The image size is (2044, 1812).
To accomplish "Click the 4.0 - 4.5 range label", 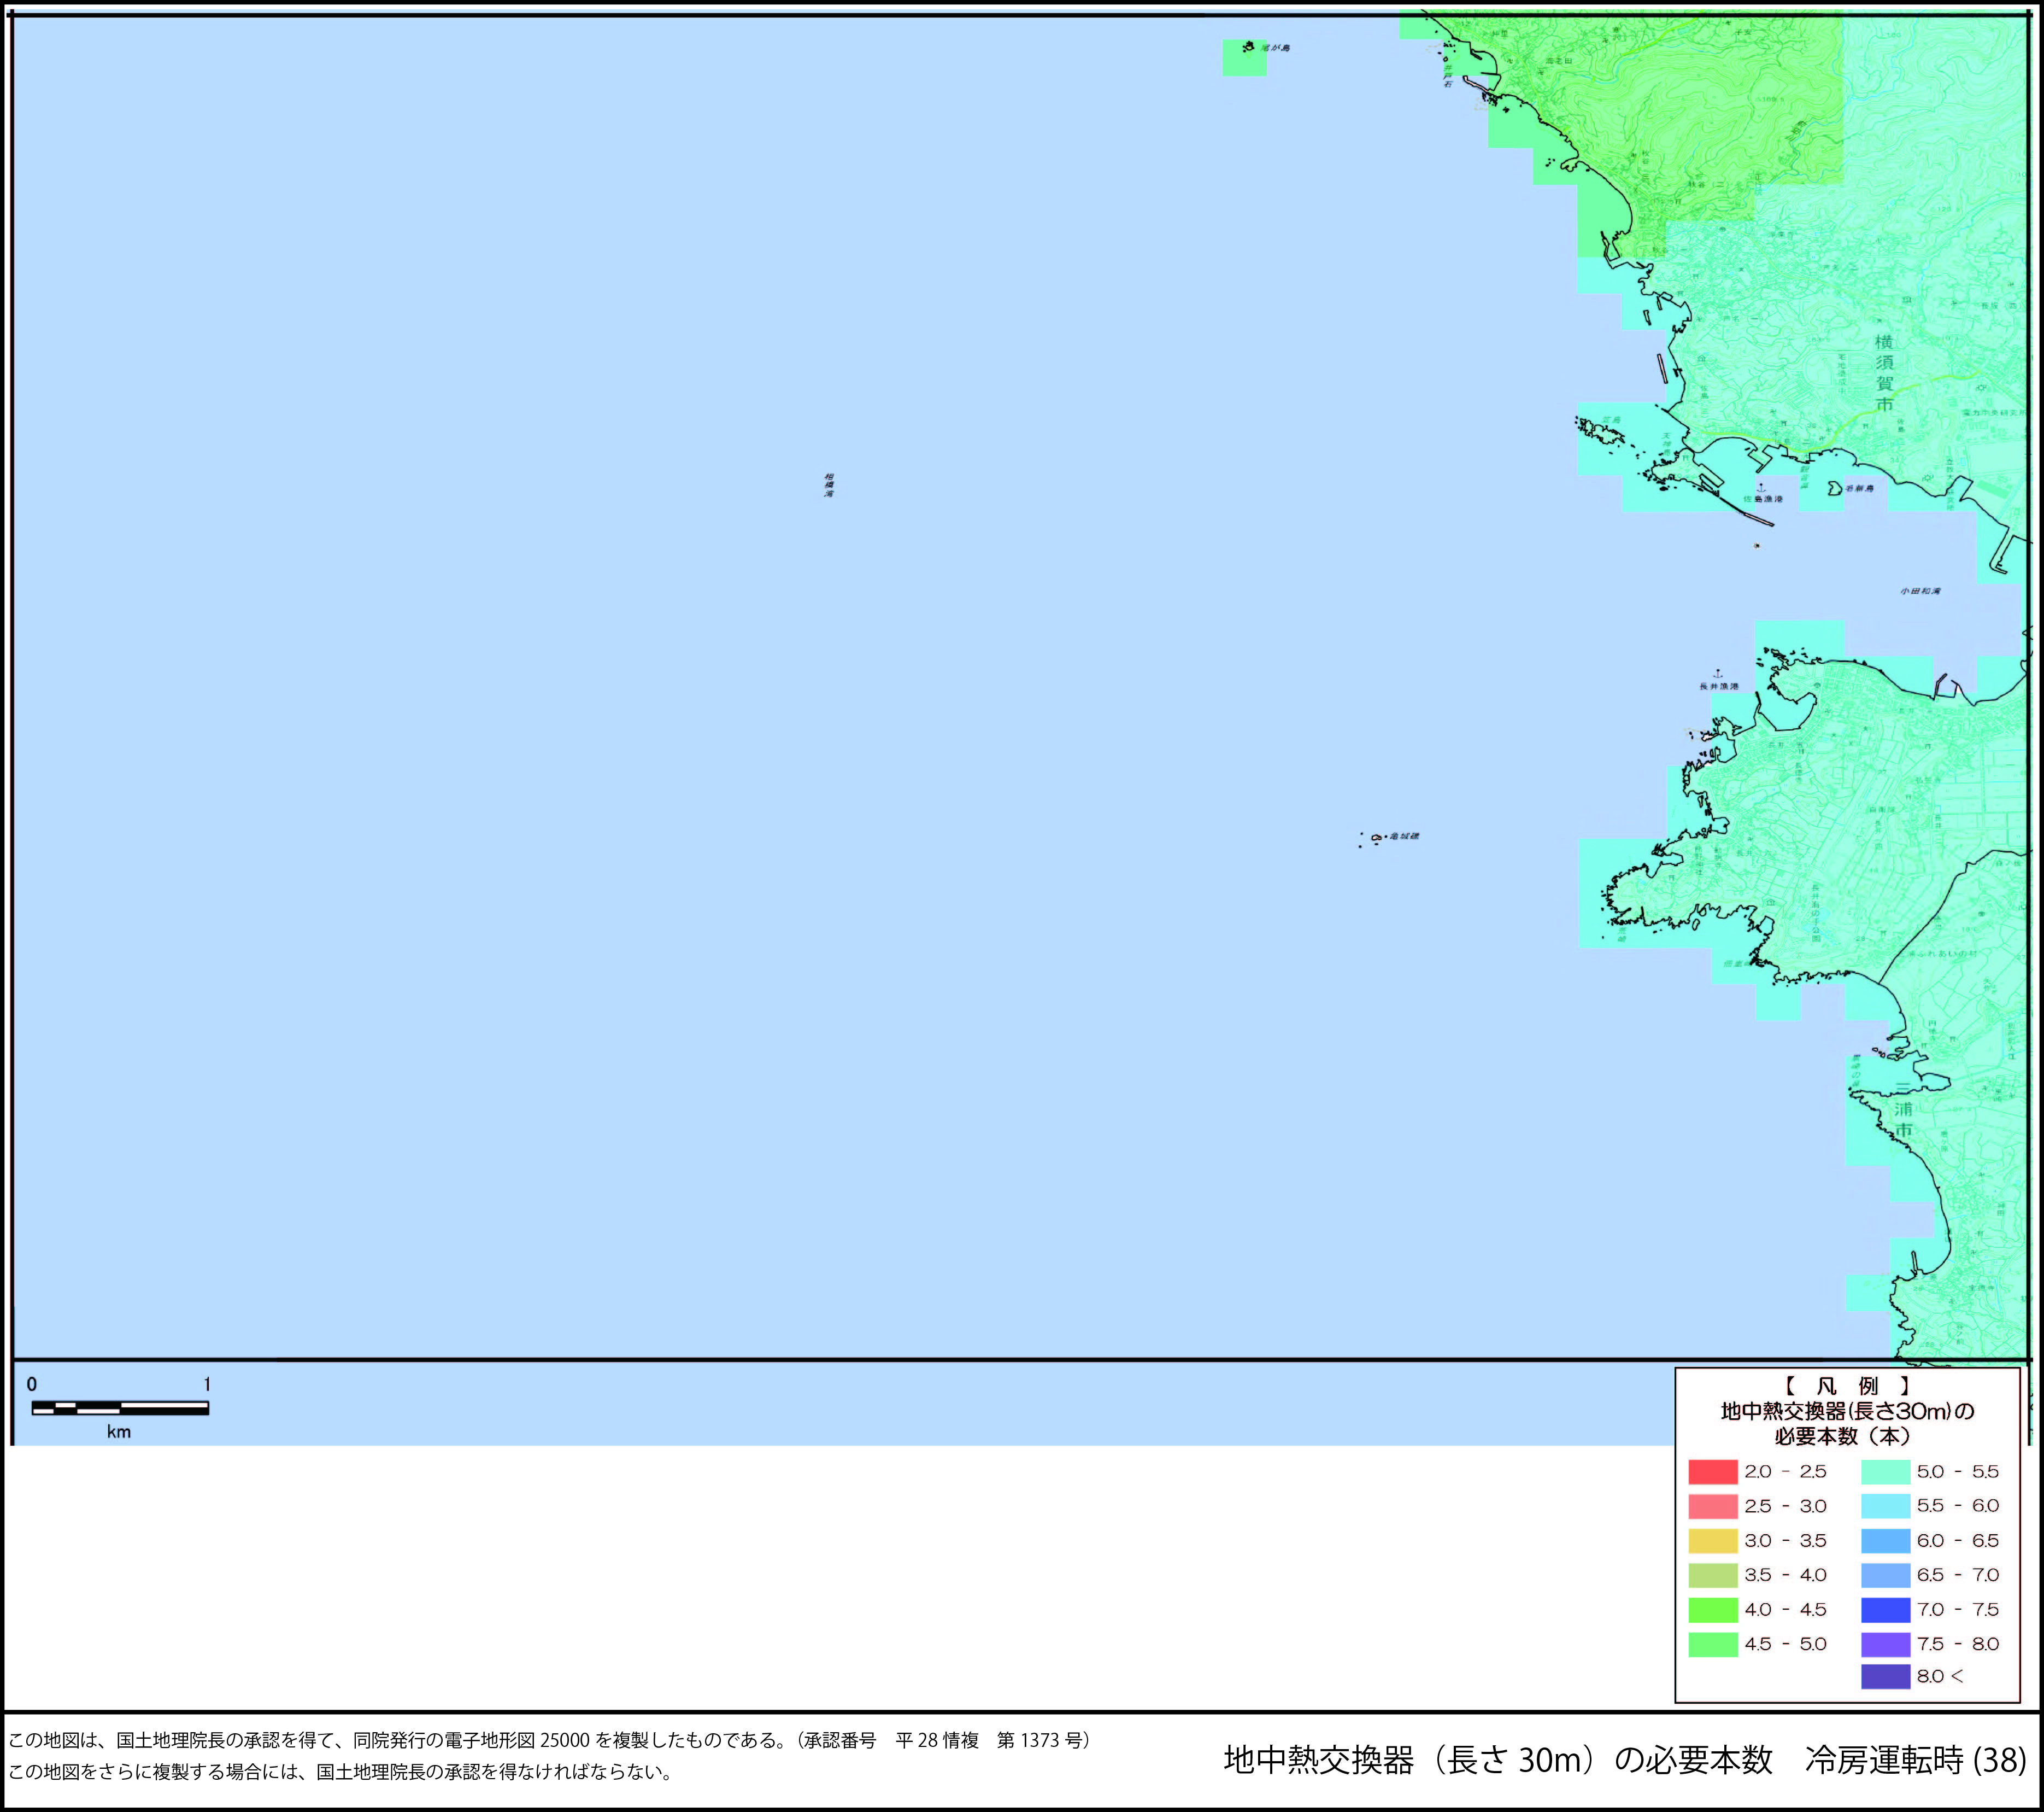I will [1785, 1610].
